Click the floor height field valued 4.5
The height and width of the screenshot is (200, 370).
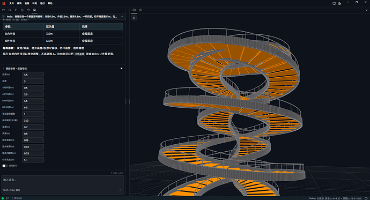pyautogui.click(x=33, y=75)
